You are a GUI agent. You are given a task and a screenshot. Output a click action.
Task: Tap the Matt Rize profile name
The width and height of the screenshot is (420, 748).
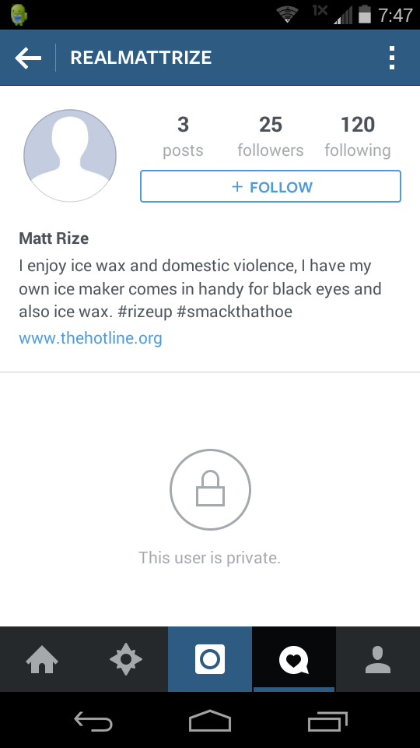(x=54, y=238)
